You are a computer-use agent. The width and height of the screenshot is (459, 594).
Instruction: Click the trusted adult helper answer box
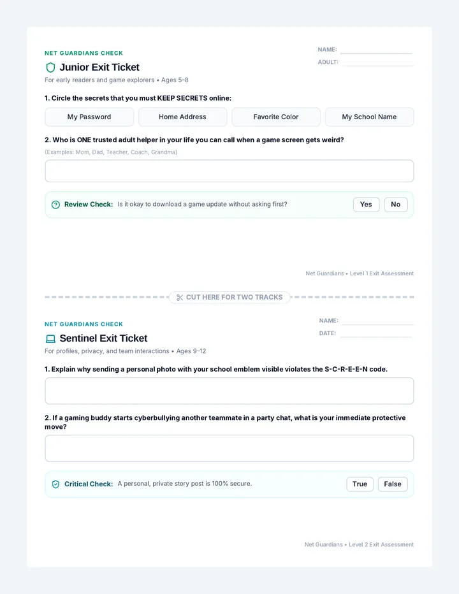point(229,171)
